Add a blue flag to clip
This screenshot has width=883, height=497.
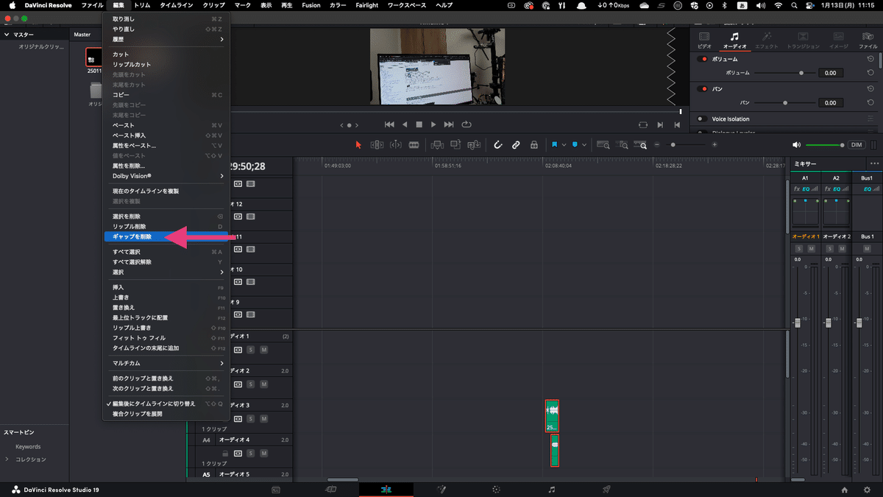tap(554, 145)
